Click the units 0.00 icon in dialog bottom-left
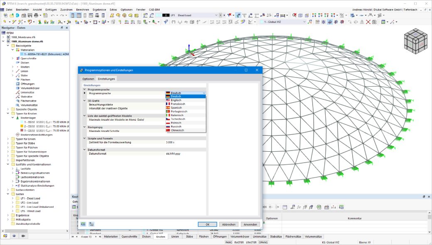 [83, 224]
